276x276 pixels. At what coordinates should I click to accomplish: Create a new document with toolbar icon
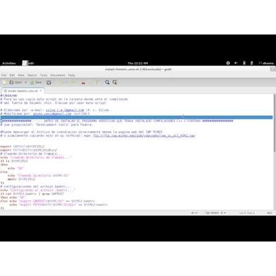pos(4,83)
